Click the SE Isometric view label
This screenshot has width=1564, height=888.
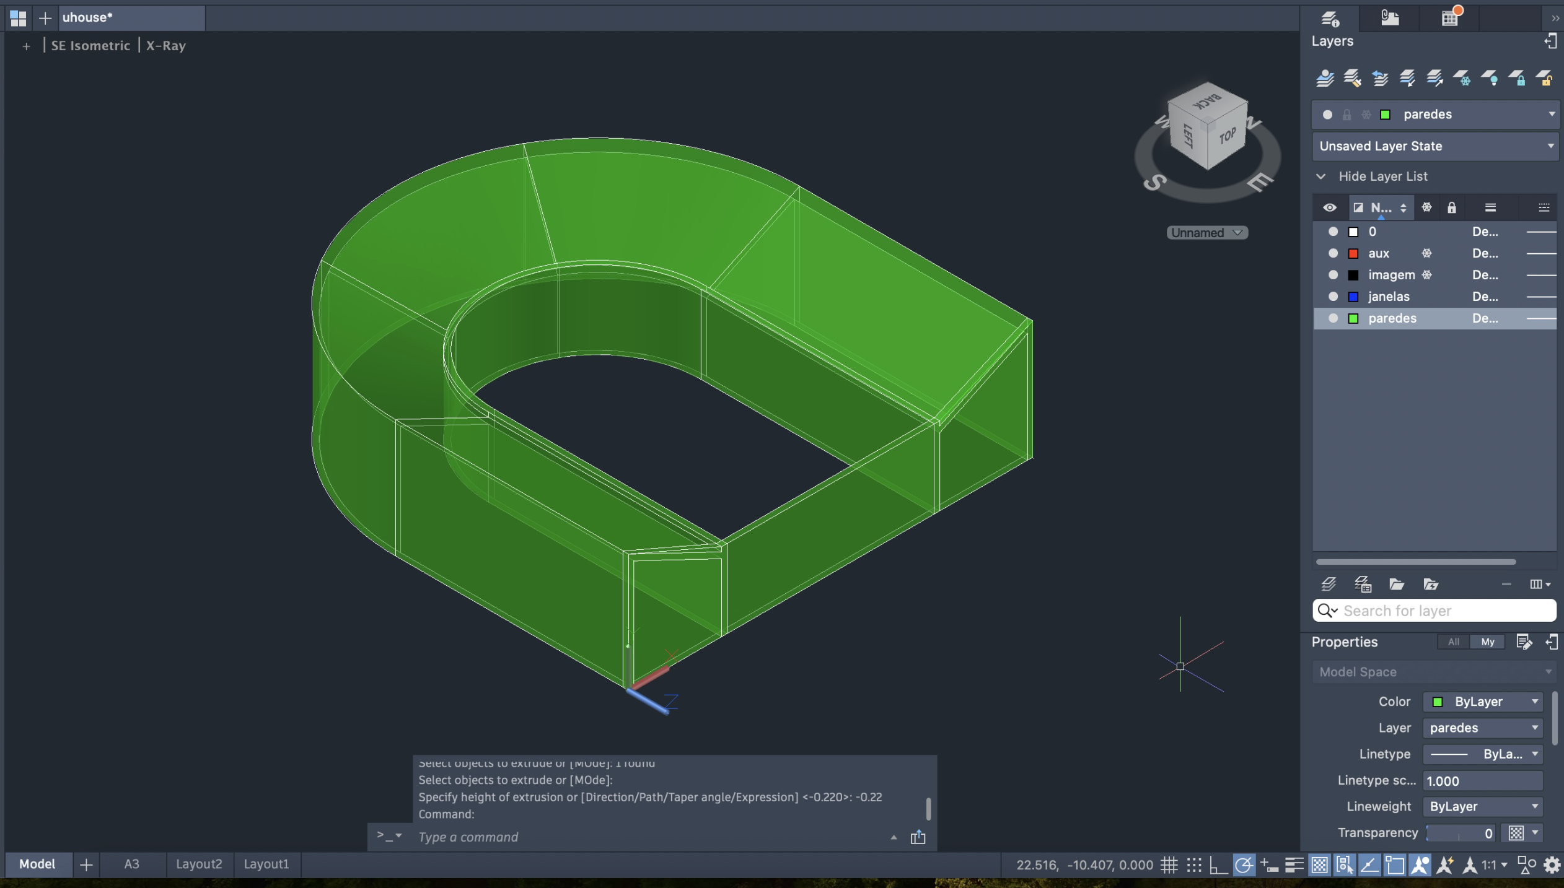(x=90, y=46)
